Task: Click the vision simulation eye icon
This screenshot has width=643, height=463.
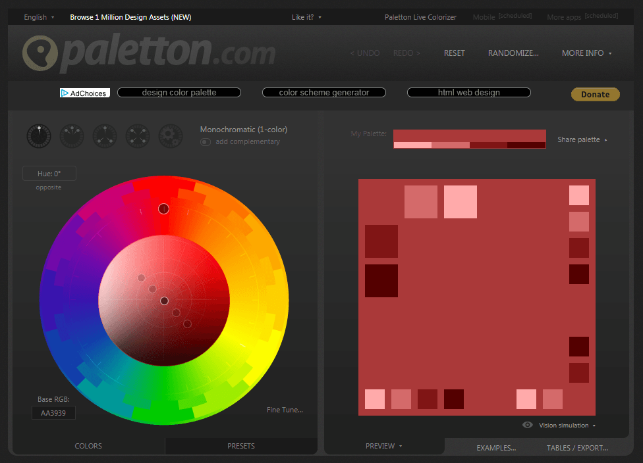Action: pos(527,425)
